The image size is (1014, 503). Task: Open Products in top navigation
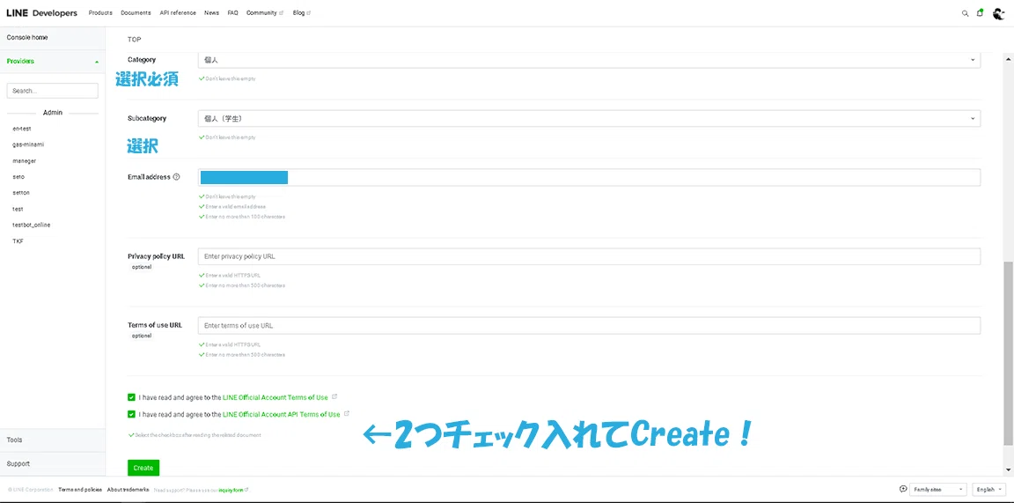pyautogui.click(x=100, y=13)
